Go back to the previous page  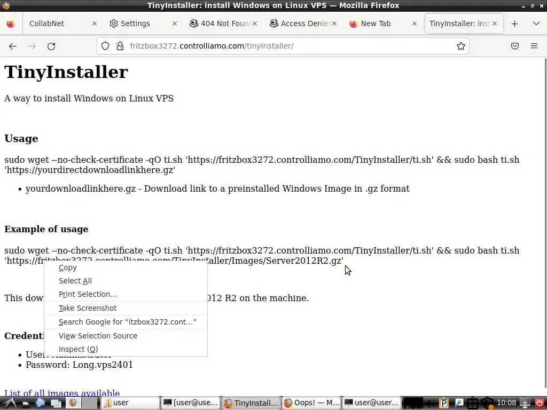pyautogui.click(x=13, y=46)
